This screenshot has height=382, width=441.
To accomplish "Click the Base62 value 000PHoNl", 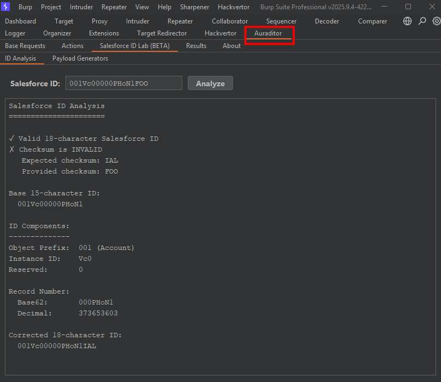I will tap(96, 302).
